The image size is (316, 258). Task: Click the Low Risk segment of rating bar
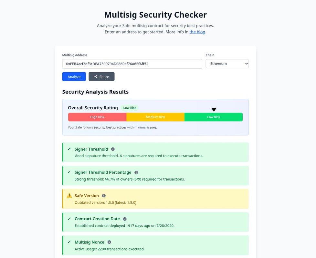pos(214,117)
